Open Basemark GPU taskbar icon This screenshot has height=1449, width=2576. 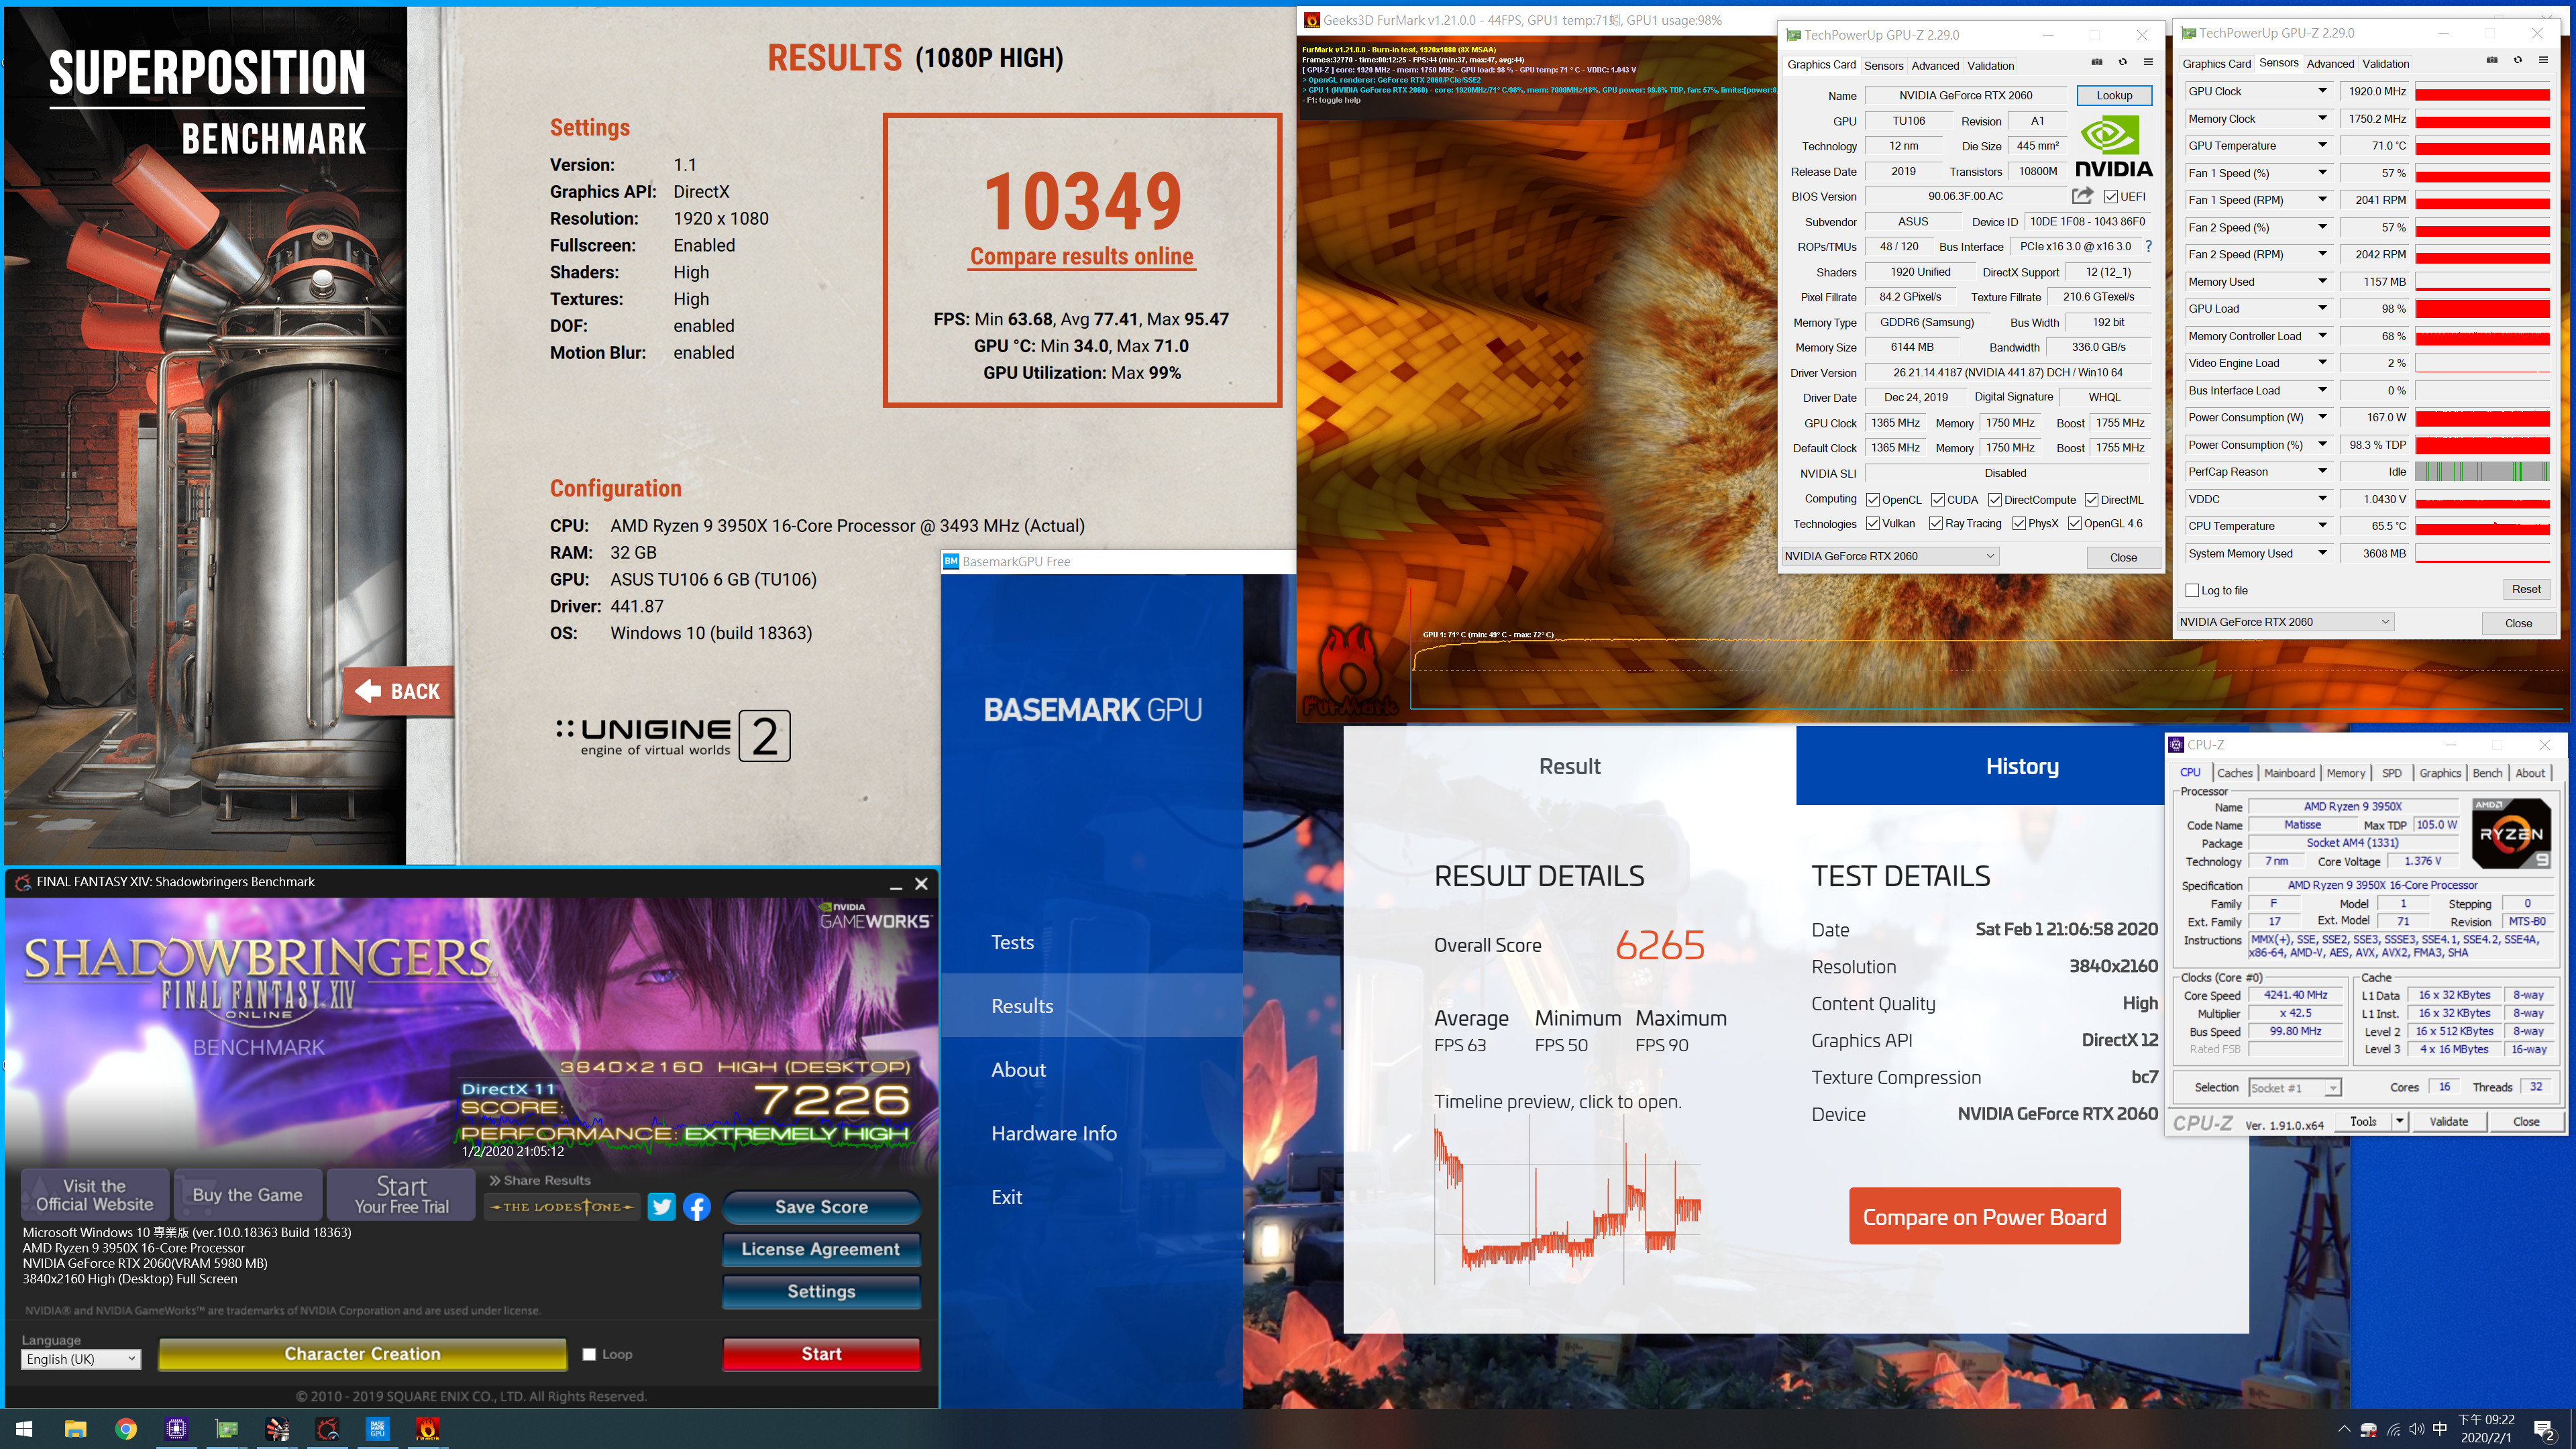[x=377, y=1429]
